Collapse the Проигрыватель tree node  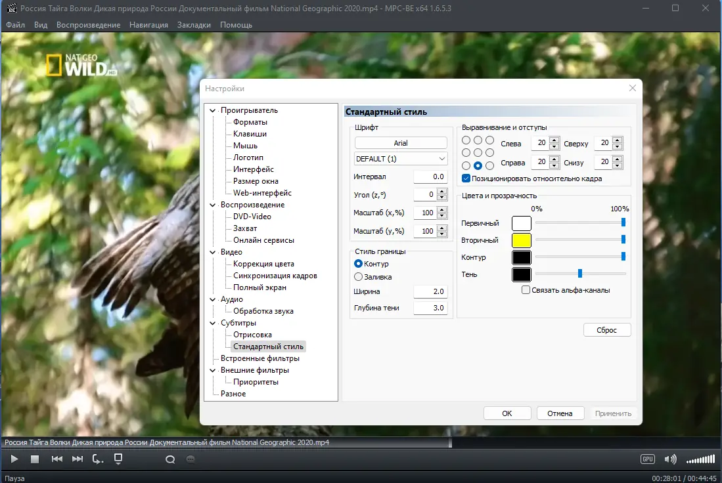click(212, 110)
